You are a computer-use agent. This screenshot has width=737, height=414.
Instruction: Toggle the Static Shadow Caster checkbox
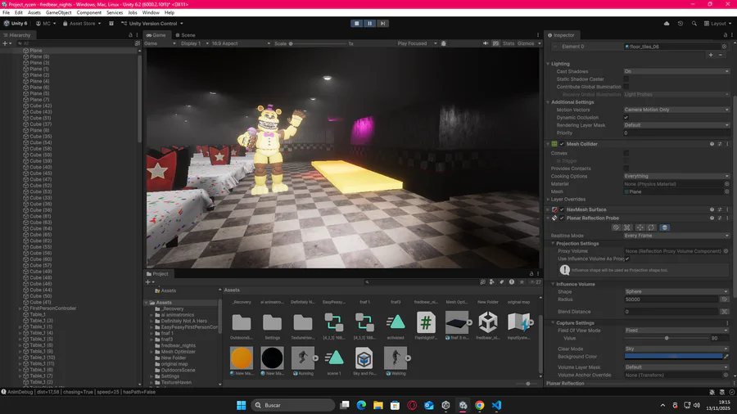(x=626, y=79)
